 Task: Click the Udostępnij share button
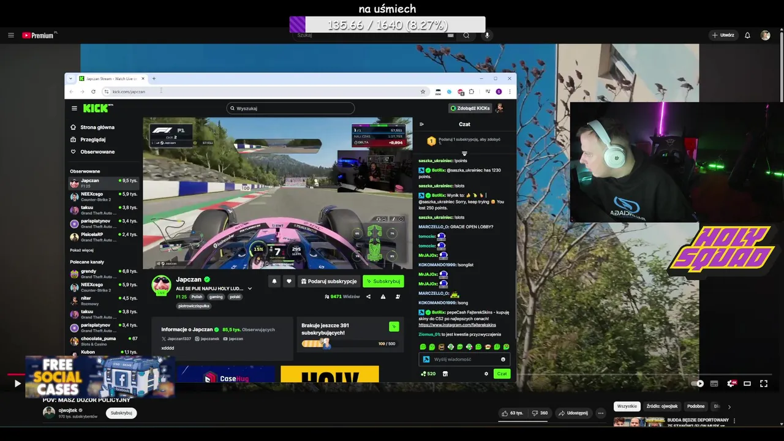click(573, 413)
